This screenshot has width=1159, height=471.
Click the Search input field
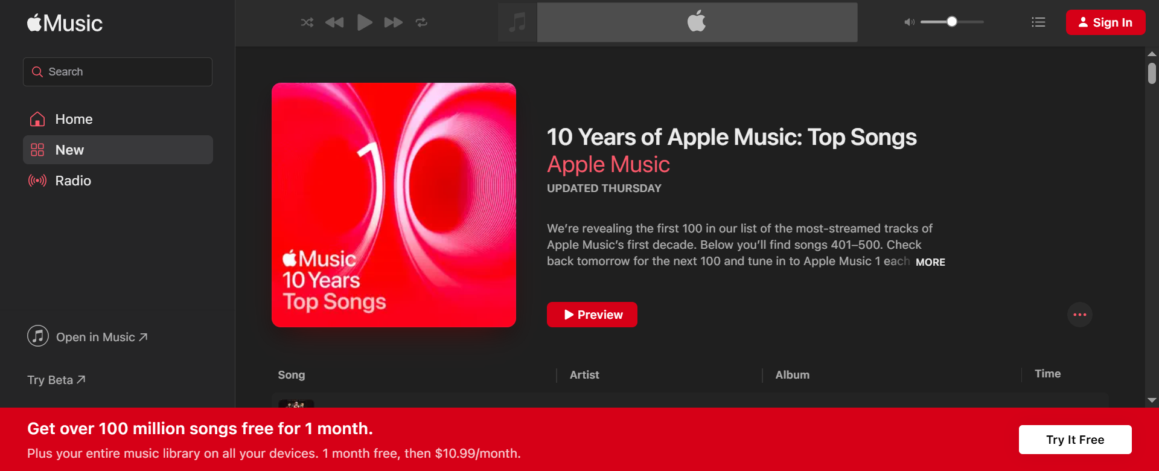[118, 72]
